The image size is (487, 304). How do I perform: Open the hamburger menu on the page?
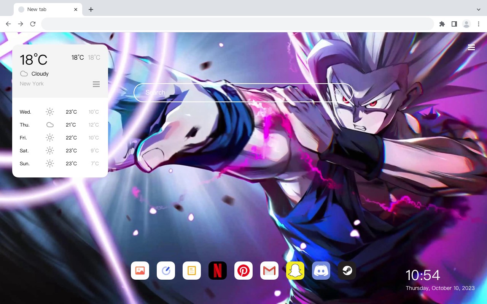(x=471, y=47)
